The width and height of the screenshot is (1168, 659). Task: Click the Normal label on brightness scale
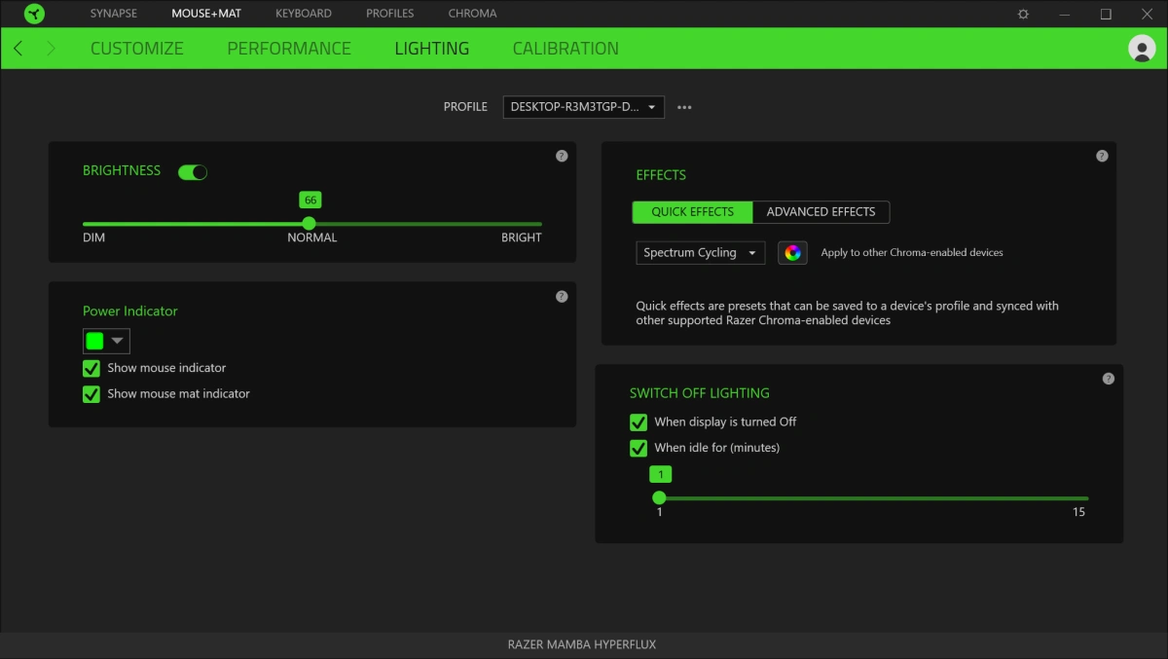pyautogui.click(x=312, y=238)
